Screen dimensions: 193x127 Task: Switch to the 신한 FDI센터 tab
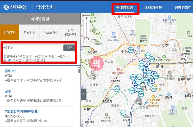(x=70, y=32)
